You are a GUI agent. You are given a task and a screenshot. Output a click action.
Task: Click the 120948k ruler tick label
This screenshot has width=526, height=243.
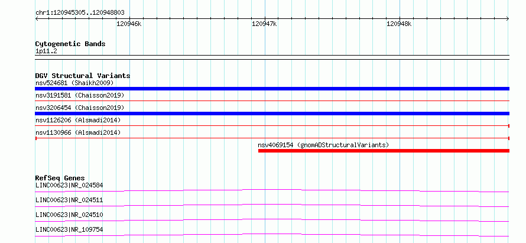pos(399,24)
